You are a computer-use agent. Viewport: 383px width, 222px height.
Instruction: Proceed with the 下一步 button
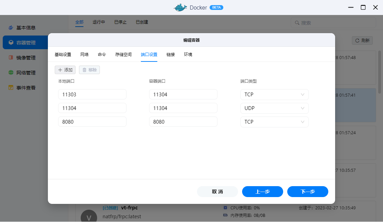[x=308, y=192]
